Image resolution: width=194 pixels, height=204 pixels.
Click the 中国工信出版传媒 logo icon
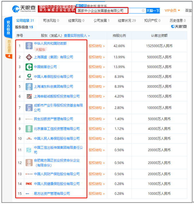pyautogui.click(x=29, y=150)
